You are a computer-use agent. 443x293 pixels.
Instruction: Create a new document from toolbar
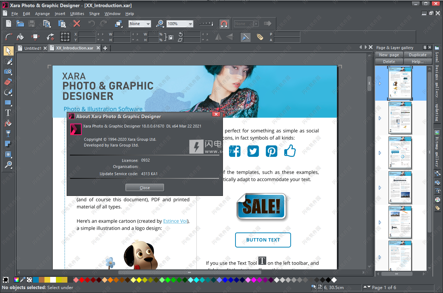[x=9, y=24]
